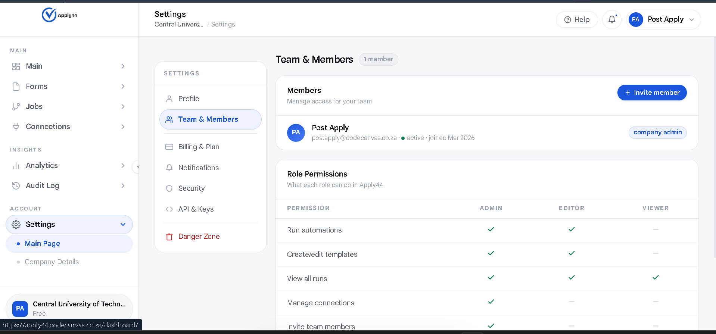This screenshot has width=716, height=334.
Task: Click the EDITOR column header
Action: (x=572, y=208)
